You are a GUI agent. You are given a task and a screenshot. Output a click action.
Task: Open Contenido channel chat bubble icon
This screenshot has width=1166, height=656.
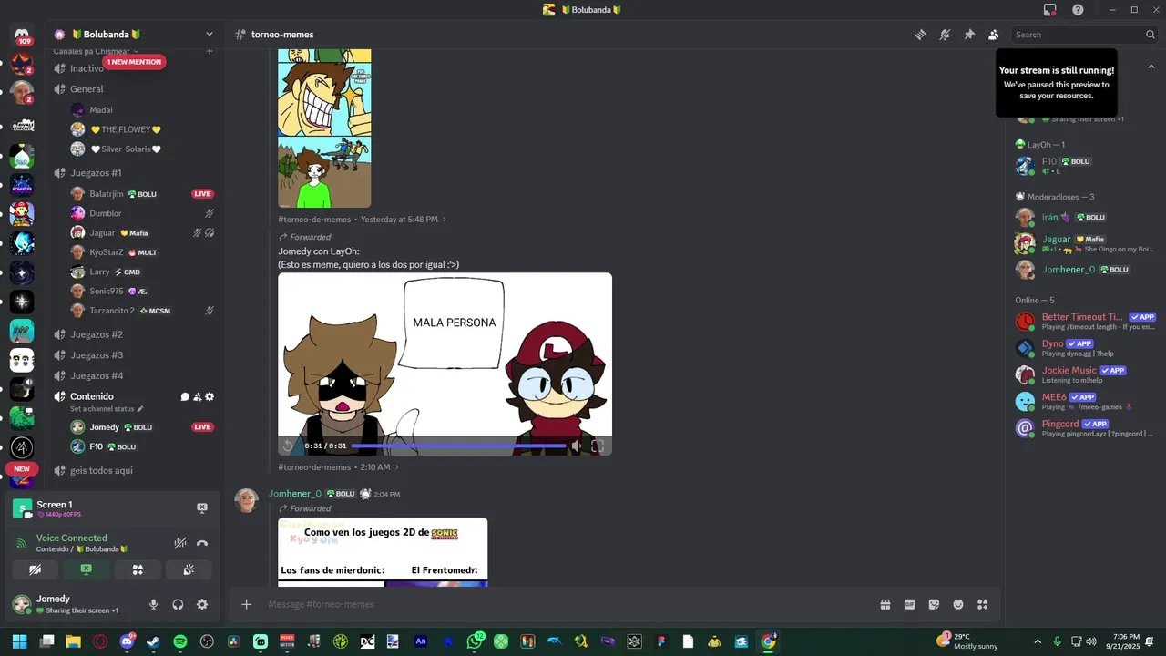point(185,397)
